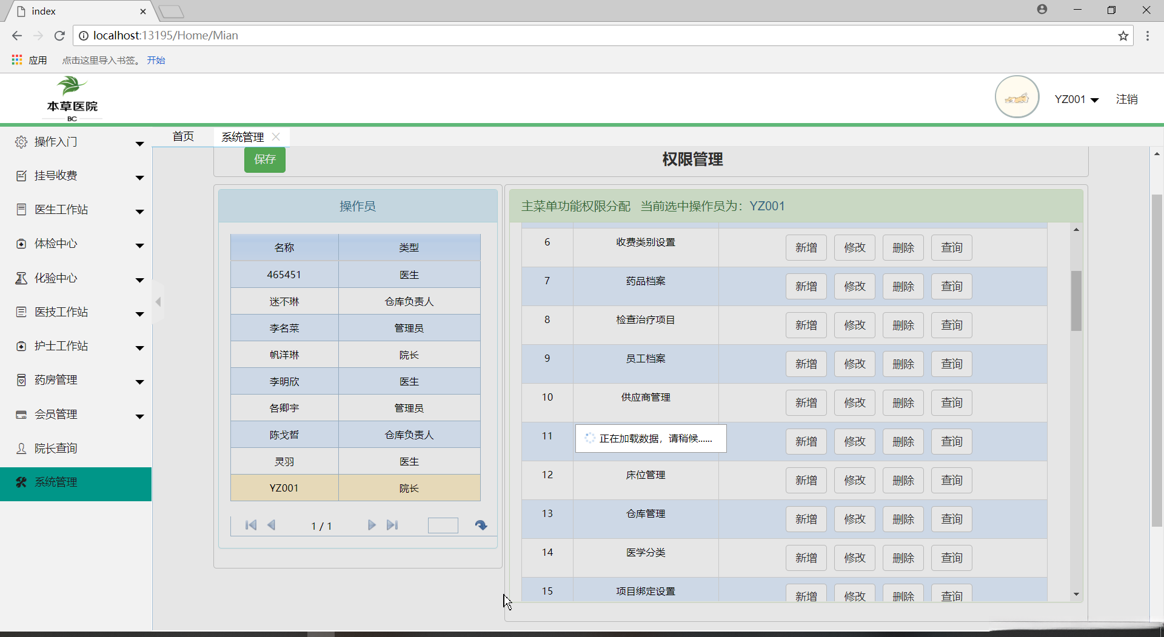
Task: Expand the 化验中心 menu arrow
Action: [140, 280]
